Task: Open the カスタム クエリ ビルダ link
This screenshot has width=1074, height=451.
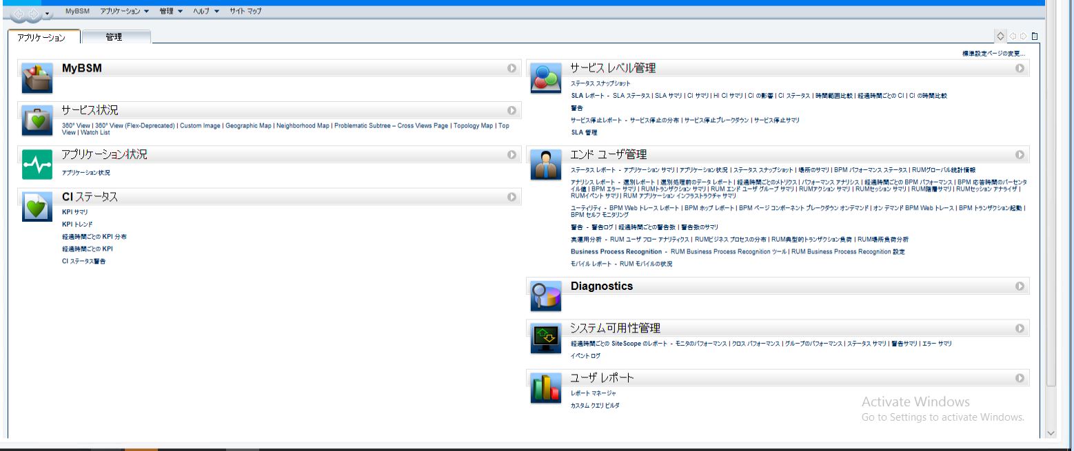Action: tap(595, 406)
